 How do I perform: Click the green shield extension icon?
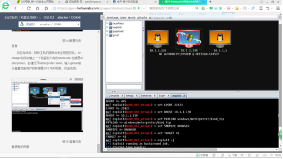[x=221, y=8]
